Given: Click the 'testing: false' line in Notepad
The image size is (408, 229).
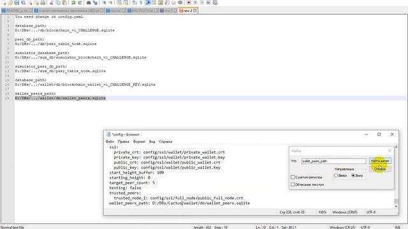Looking at the screenshot, I should [x=125, y=188].
